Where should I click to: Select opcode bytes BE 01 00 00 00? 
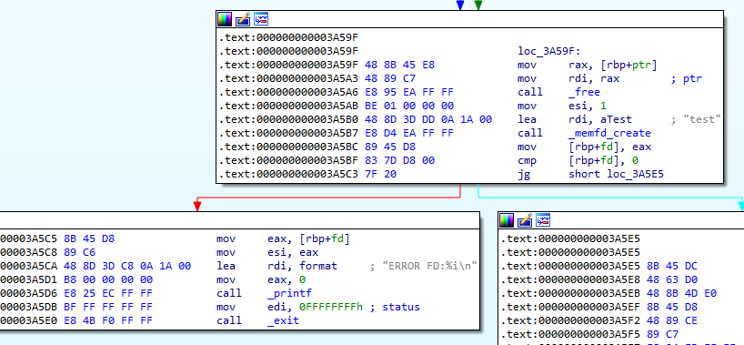(409, 106)
